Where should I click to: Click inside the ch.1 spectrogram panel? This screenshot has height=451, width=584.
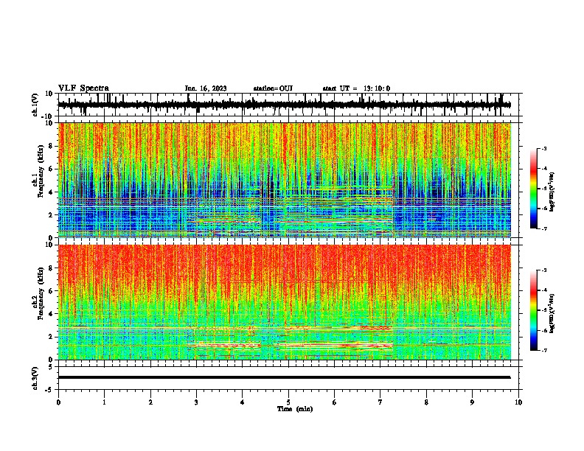coord(284,180)
